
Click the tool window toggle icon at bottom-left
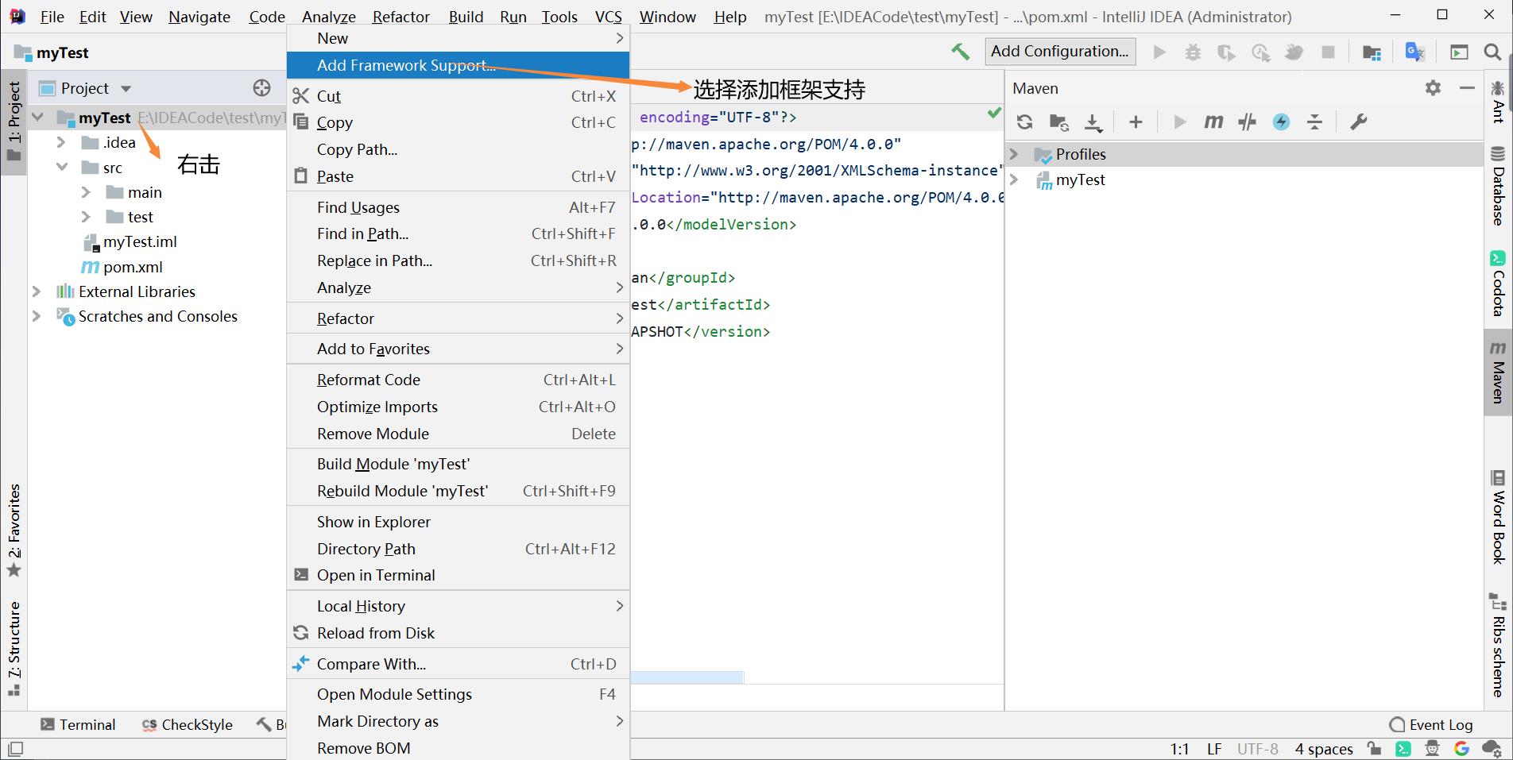(15, 748)
